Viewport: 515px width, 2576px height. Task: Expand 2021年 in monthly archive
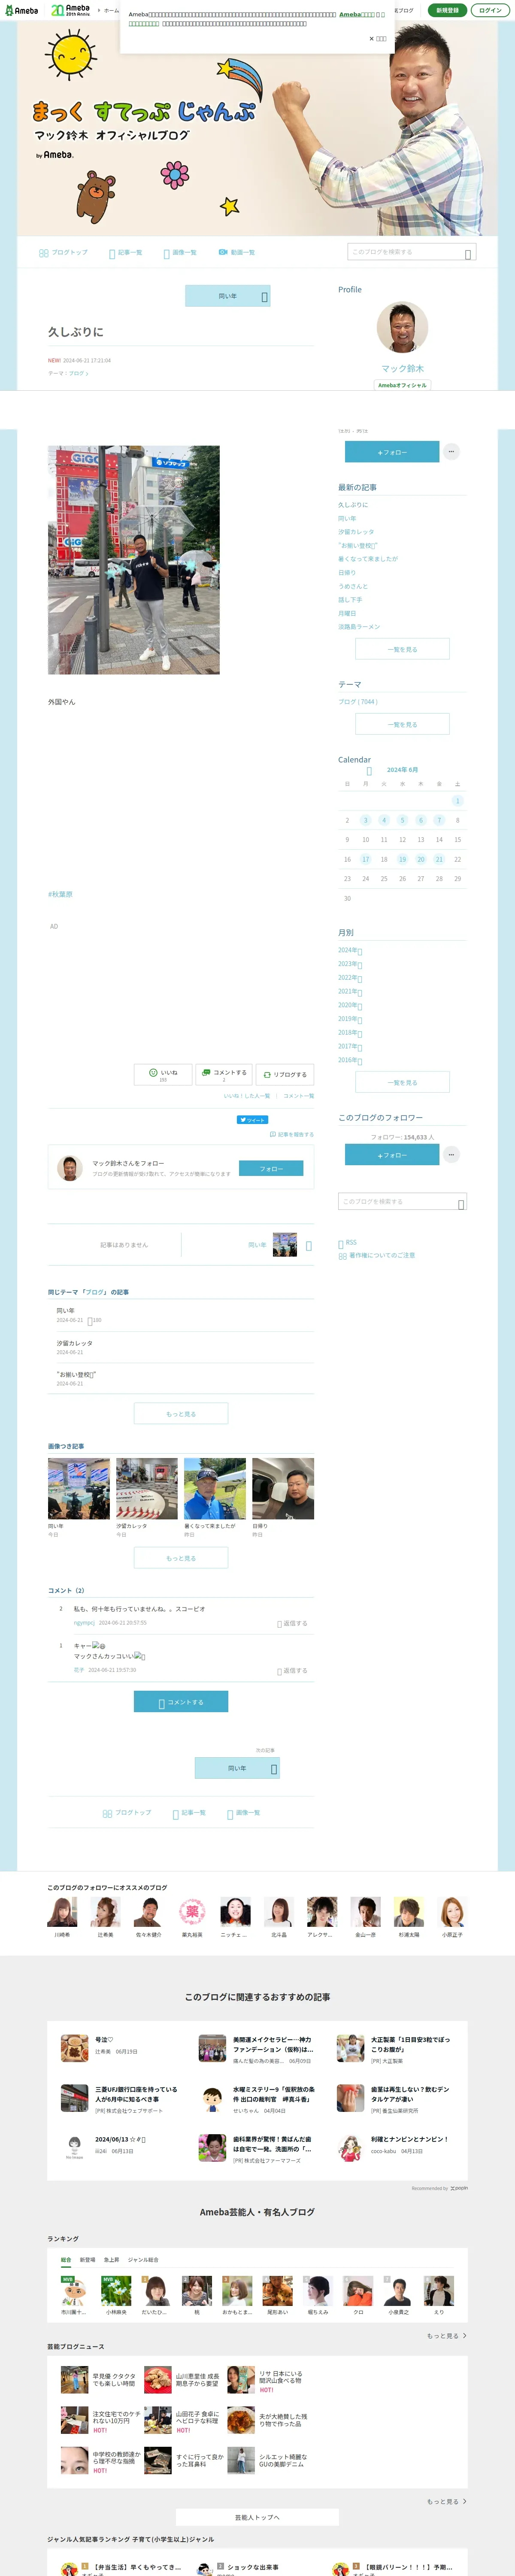coord(350,992)
